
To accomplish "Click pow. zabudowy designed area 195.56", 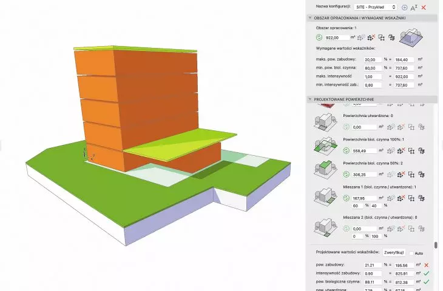I will [x=404, y=265].
